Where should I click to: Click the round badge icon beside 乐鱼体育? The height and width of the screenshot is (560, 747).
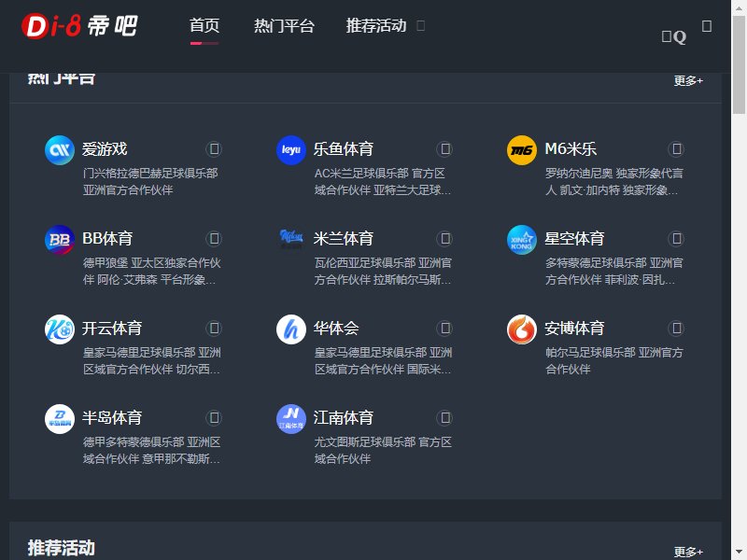(x=444, y=149)
